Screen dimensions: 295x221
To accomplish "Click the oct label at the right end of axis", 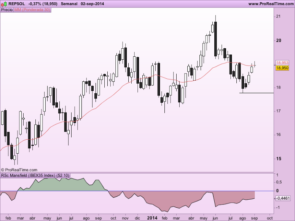I will click(x=269, y=218).
